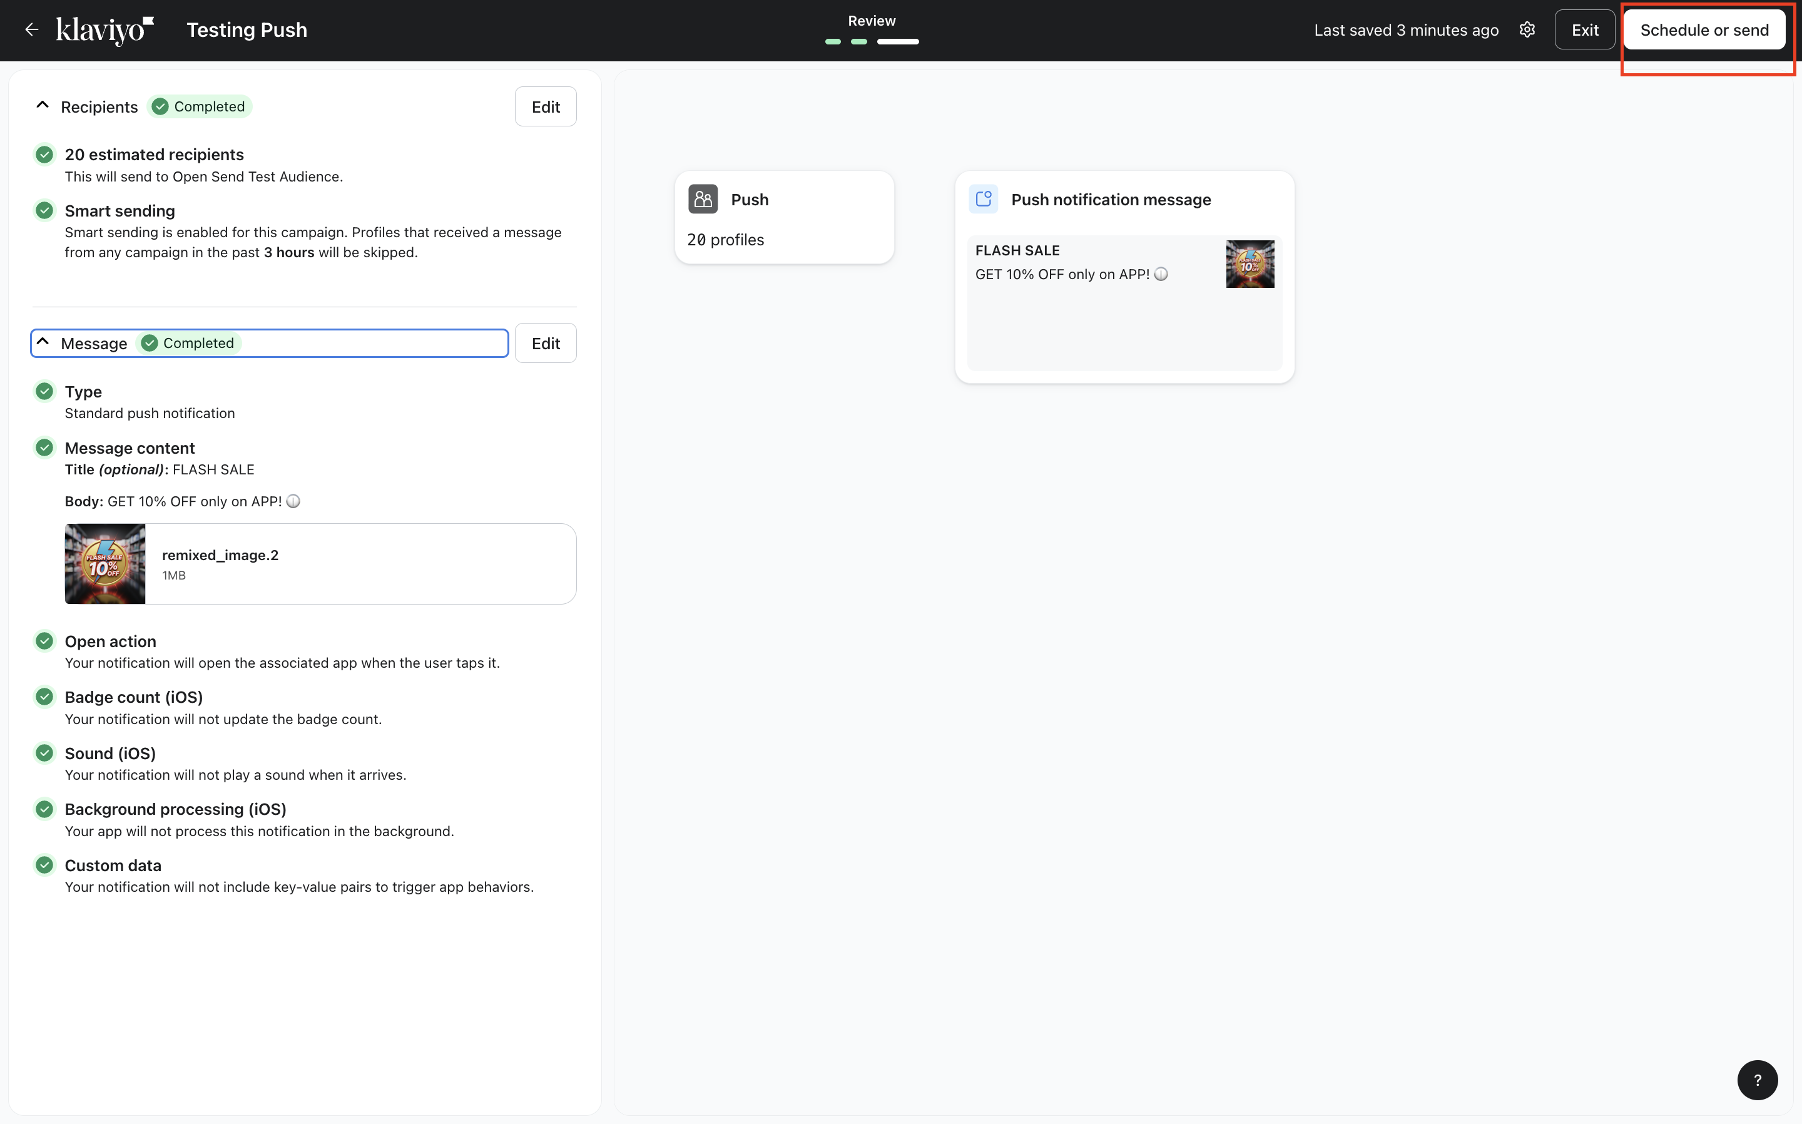The image size is (1802, 1124).
Task: Click the Sound (iOS) heading
Action: click(110, 753)
